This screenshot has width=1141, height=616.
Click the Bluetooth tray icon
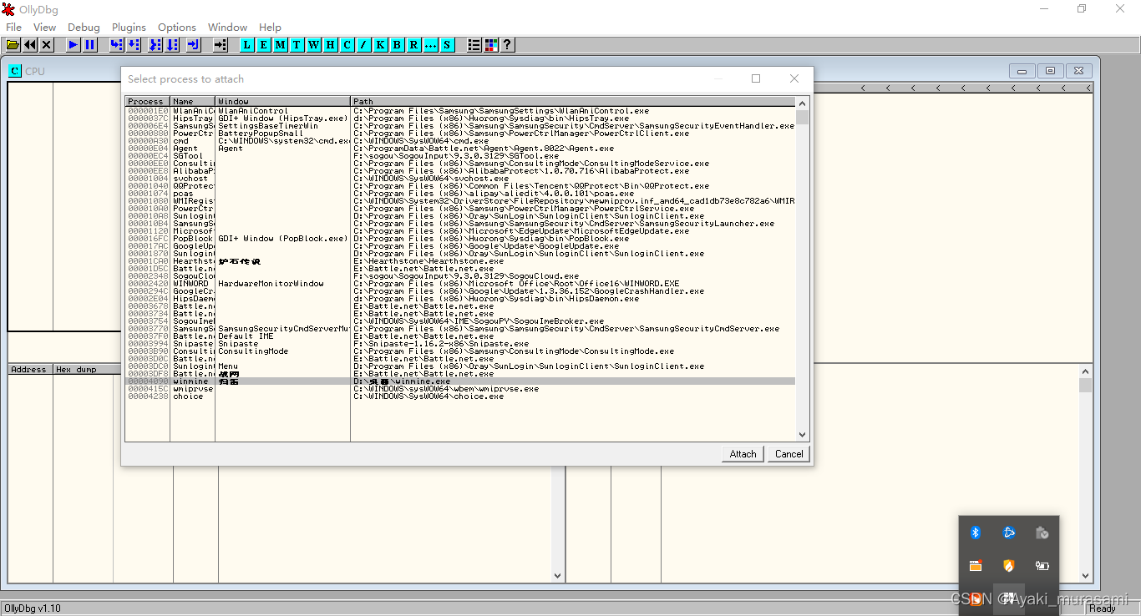975,533
